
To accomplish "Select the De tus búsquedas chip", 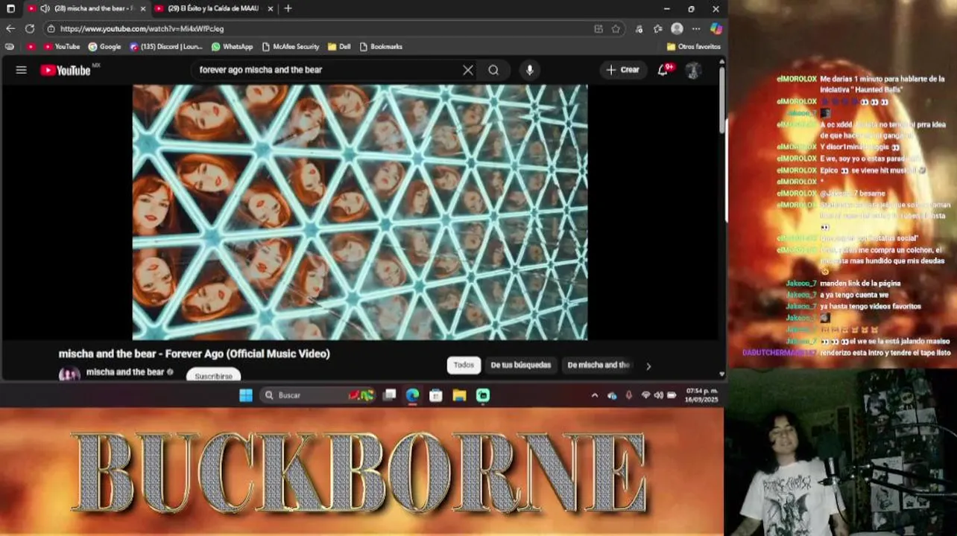I will click(x=521, y=365).
